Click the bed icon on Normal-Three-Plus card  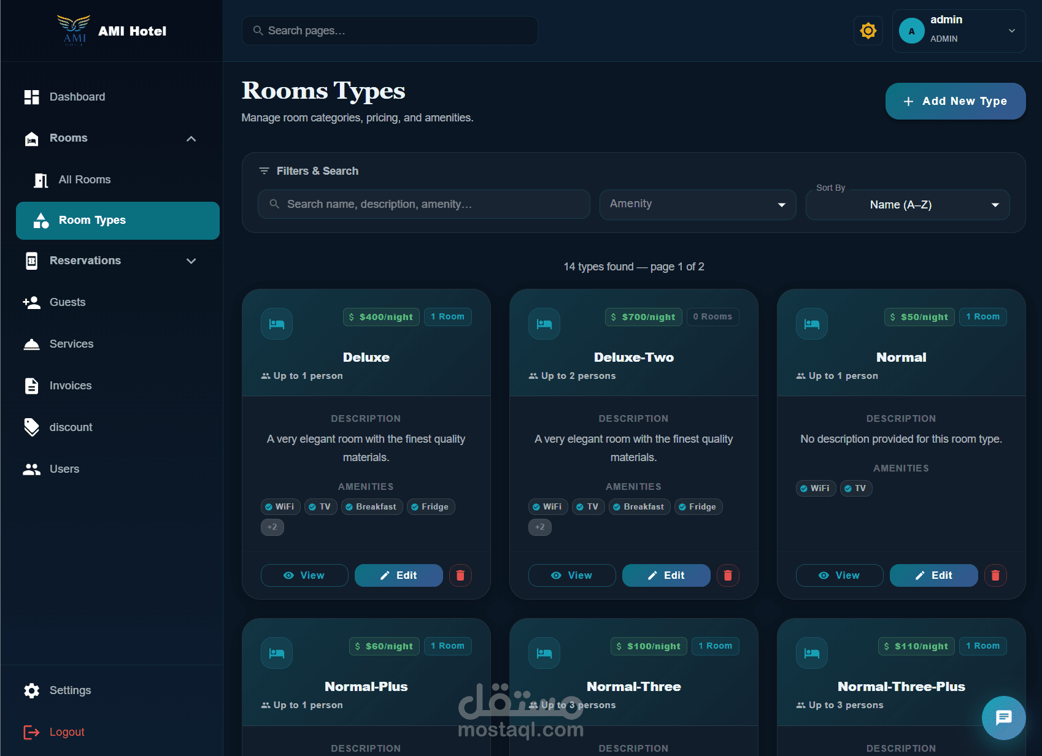[812, 653]
